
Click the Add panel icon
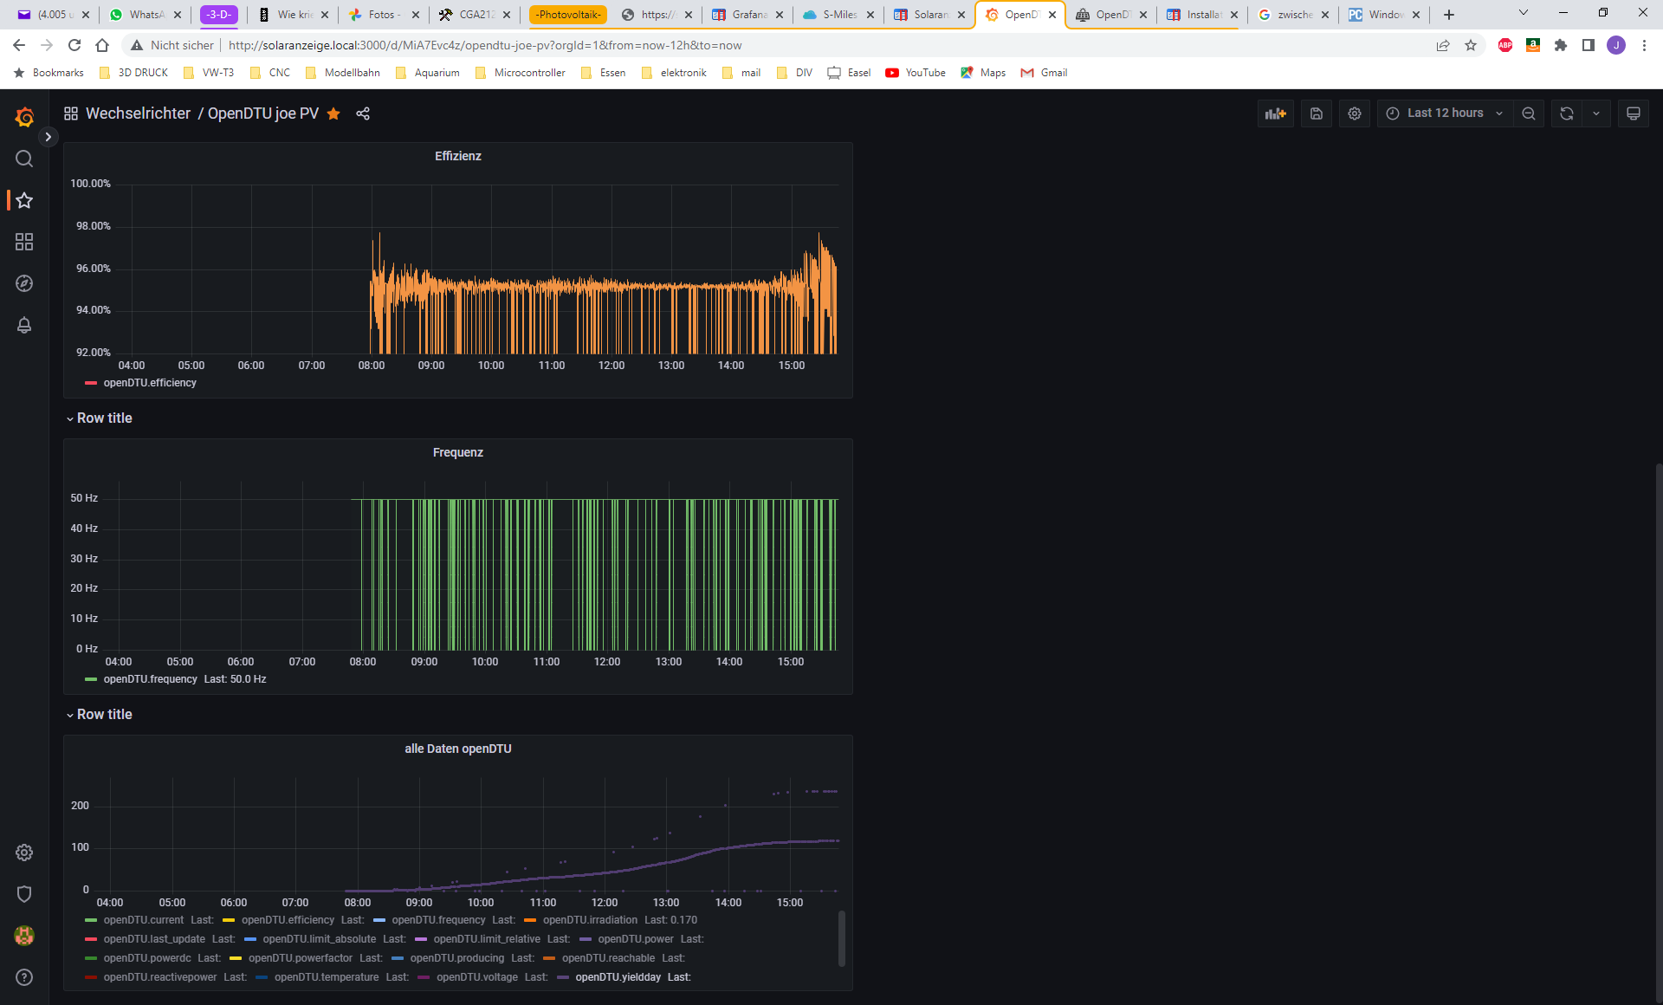(x=1275, y=113)
